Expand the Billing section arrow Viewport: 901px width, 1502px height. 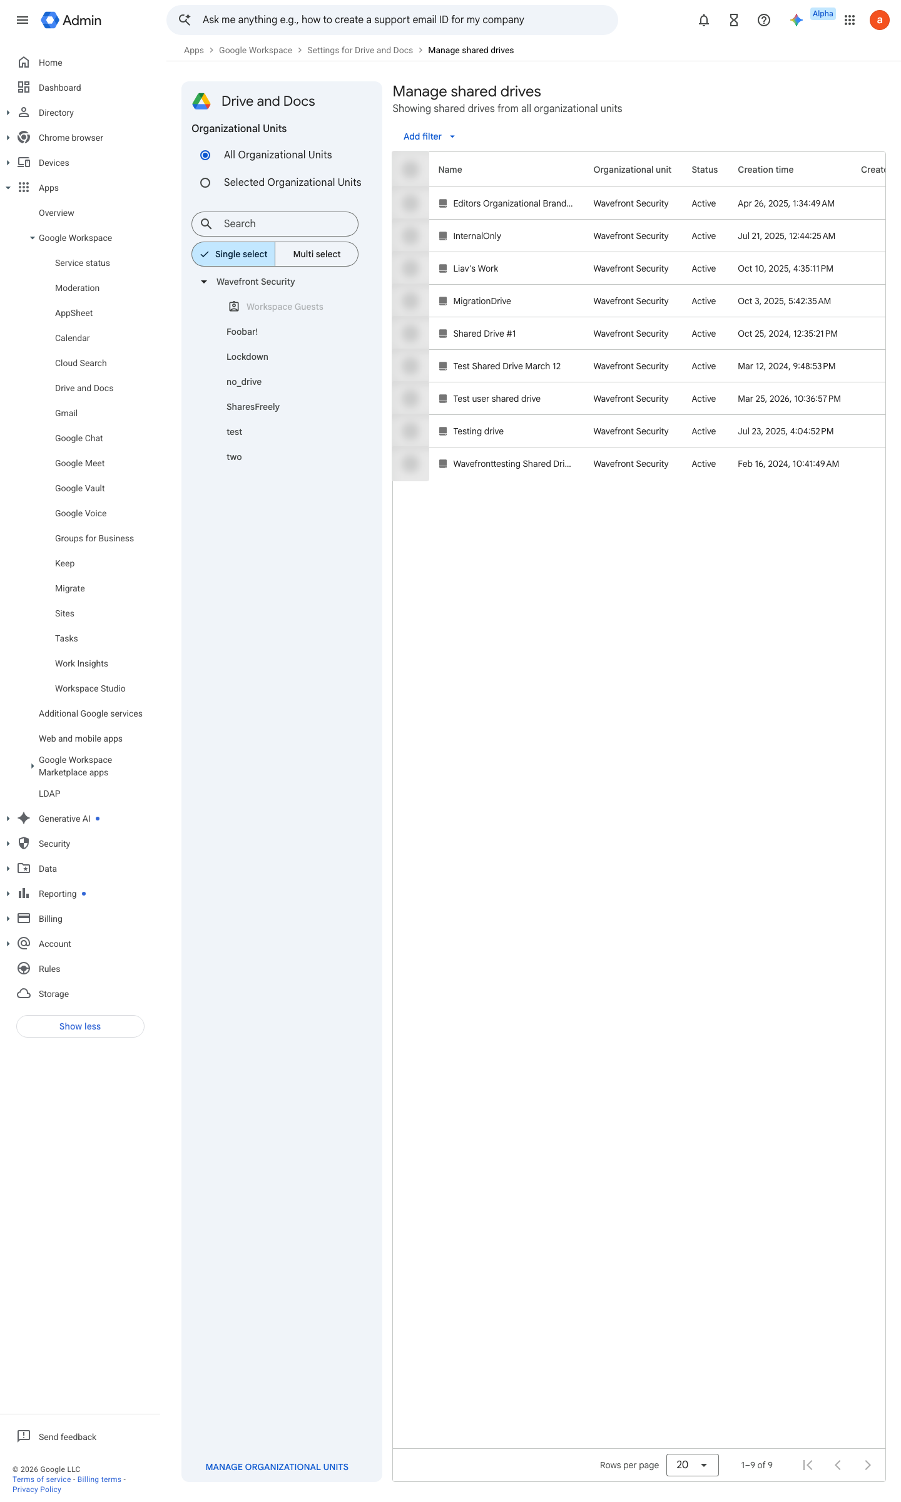pos(8,919)
